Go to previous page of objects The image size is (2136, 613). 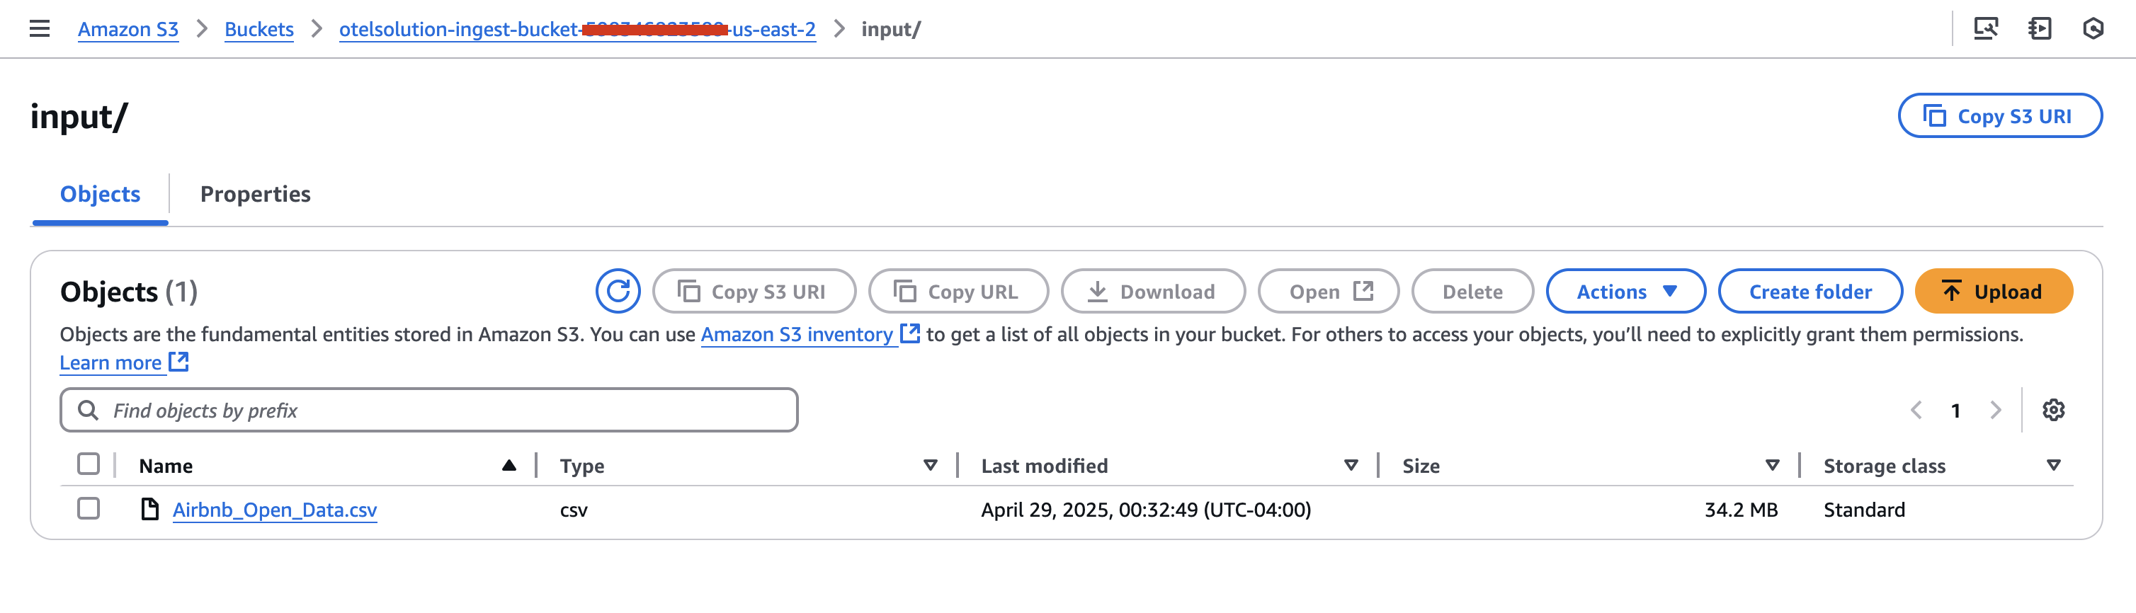coord(1916,410)
